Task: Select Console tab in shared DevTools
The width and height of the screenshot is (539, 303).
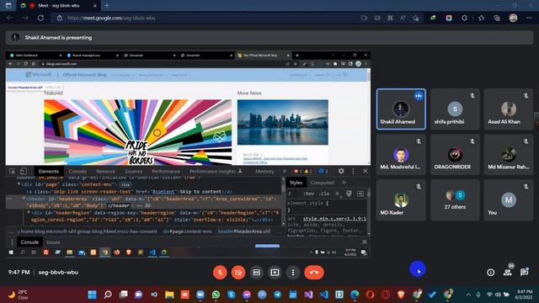Action: tap(77, 171)
